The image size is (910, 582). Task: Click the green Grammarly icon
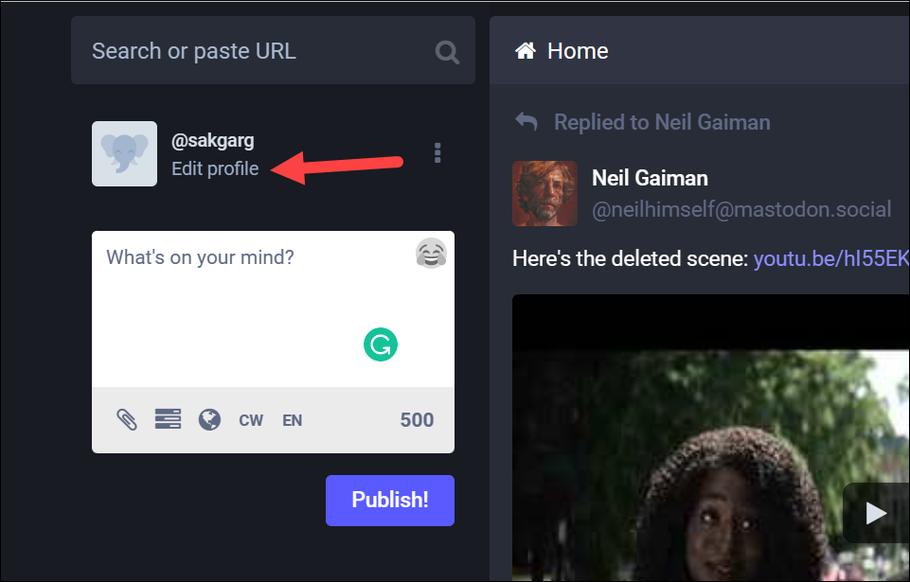[381, 344]
